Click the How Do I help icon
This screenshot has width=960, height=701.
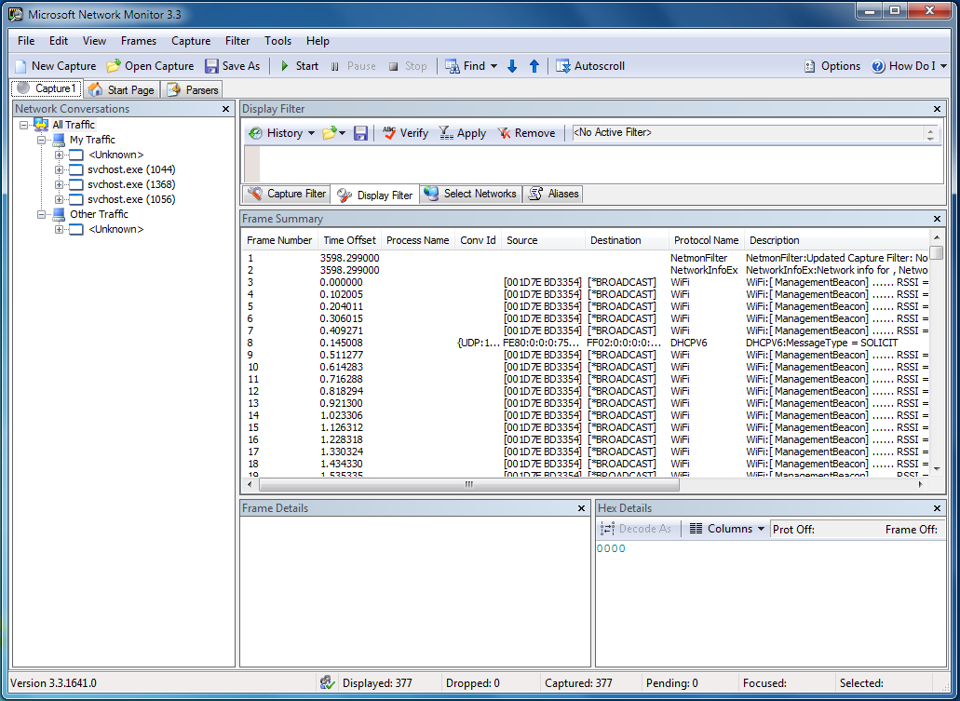click(878, 66)
